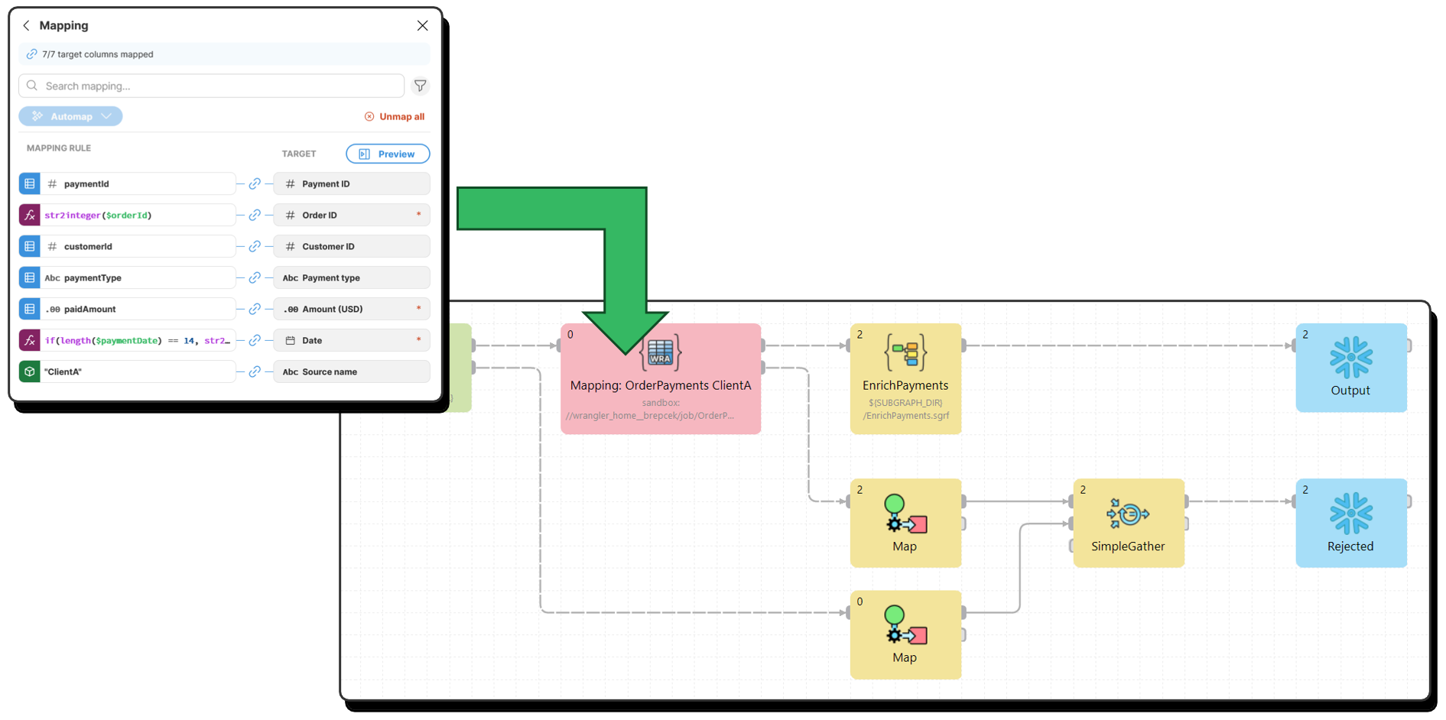Open the filter icon beside the search bar
Viewport: 1446px width, 720px height.
tap(420, 86)
